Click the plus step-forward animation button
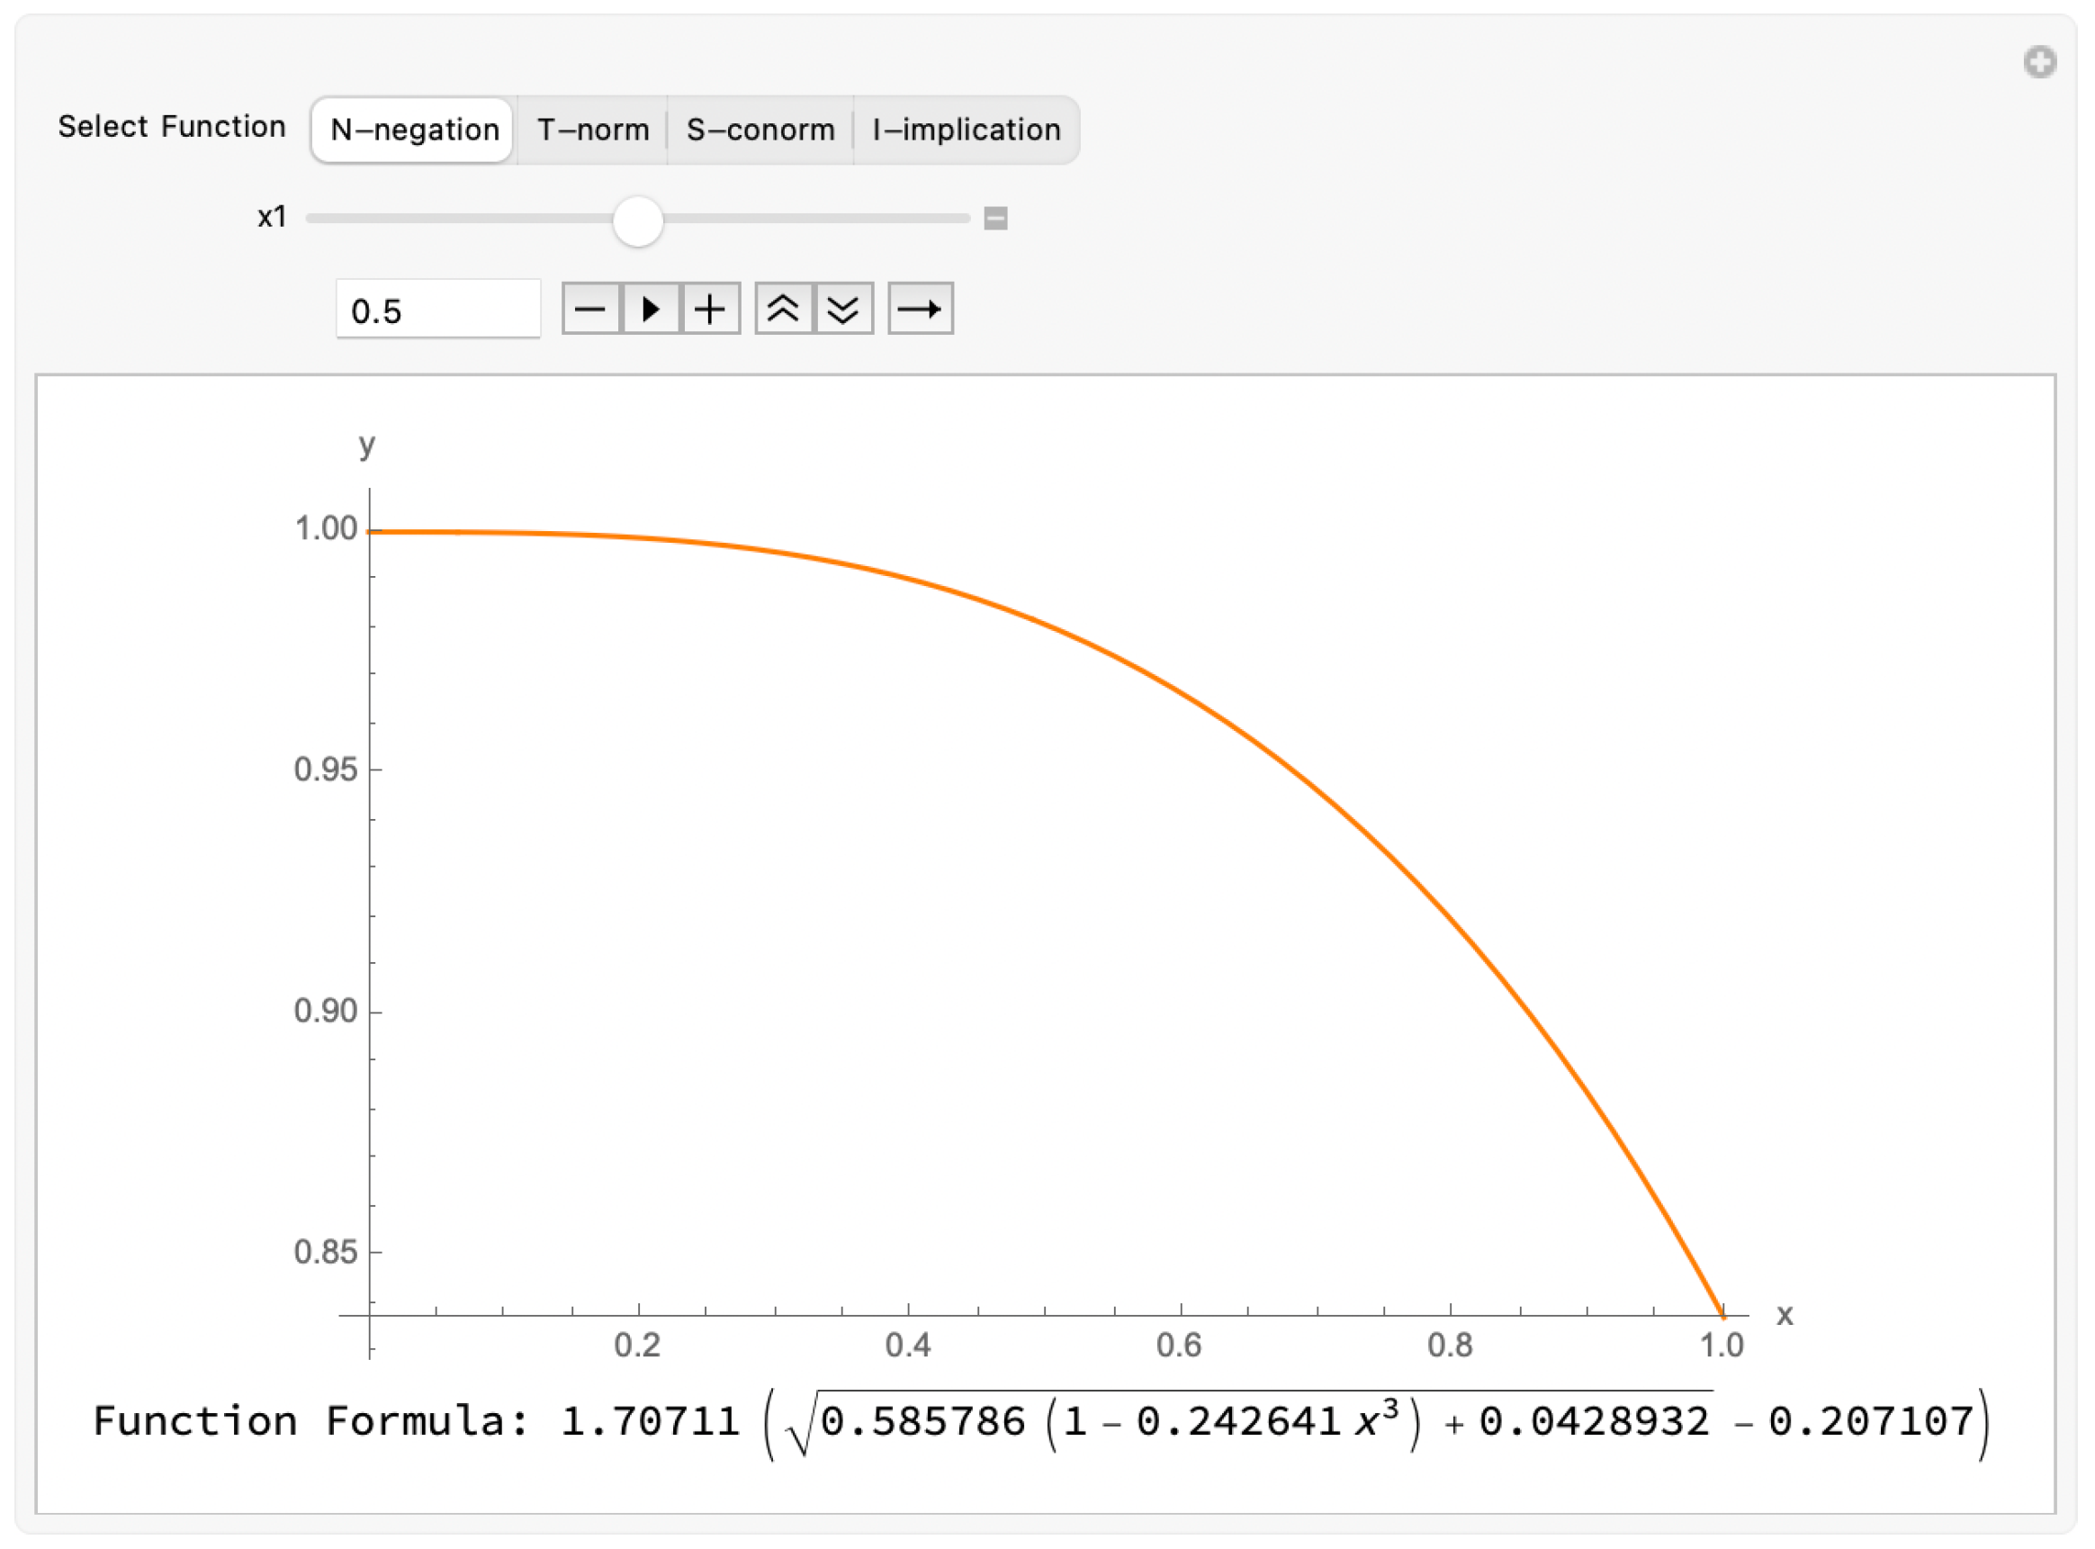The image size is (2095, 1549). [x=709, y=309]
